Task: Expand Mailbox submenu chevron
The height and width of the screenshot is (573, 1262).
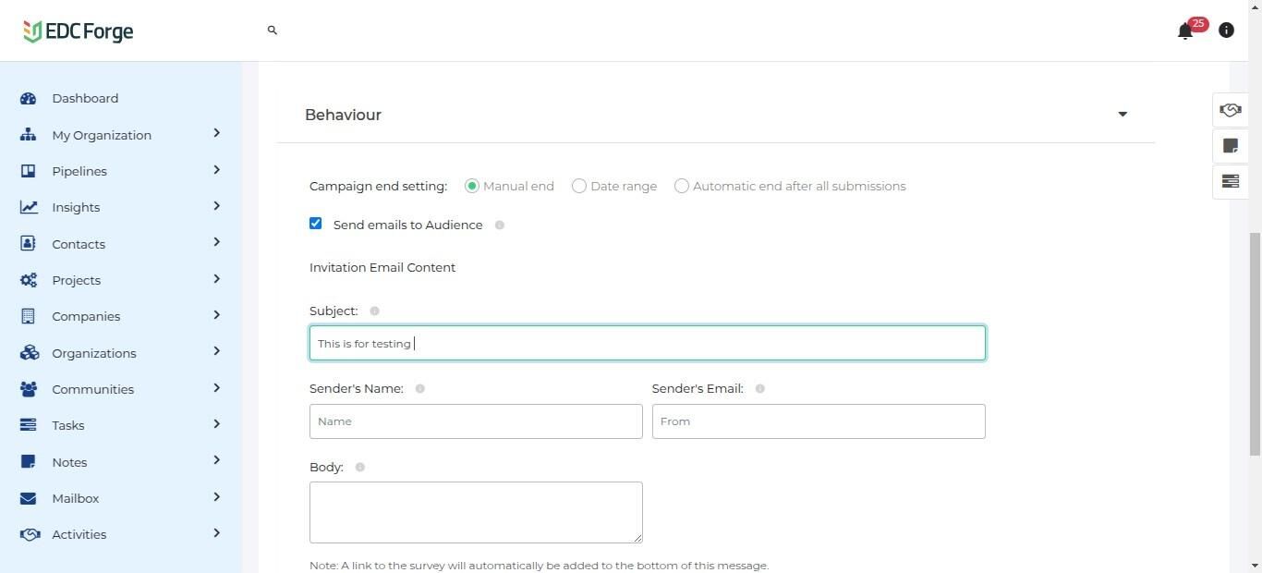Action: tap(216, 497)
